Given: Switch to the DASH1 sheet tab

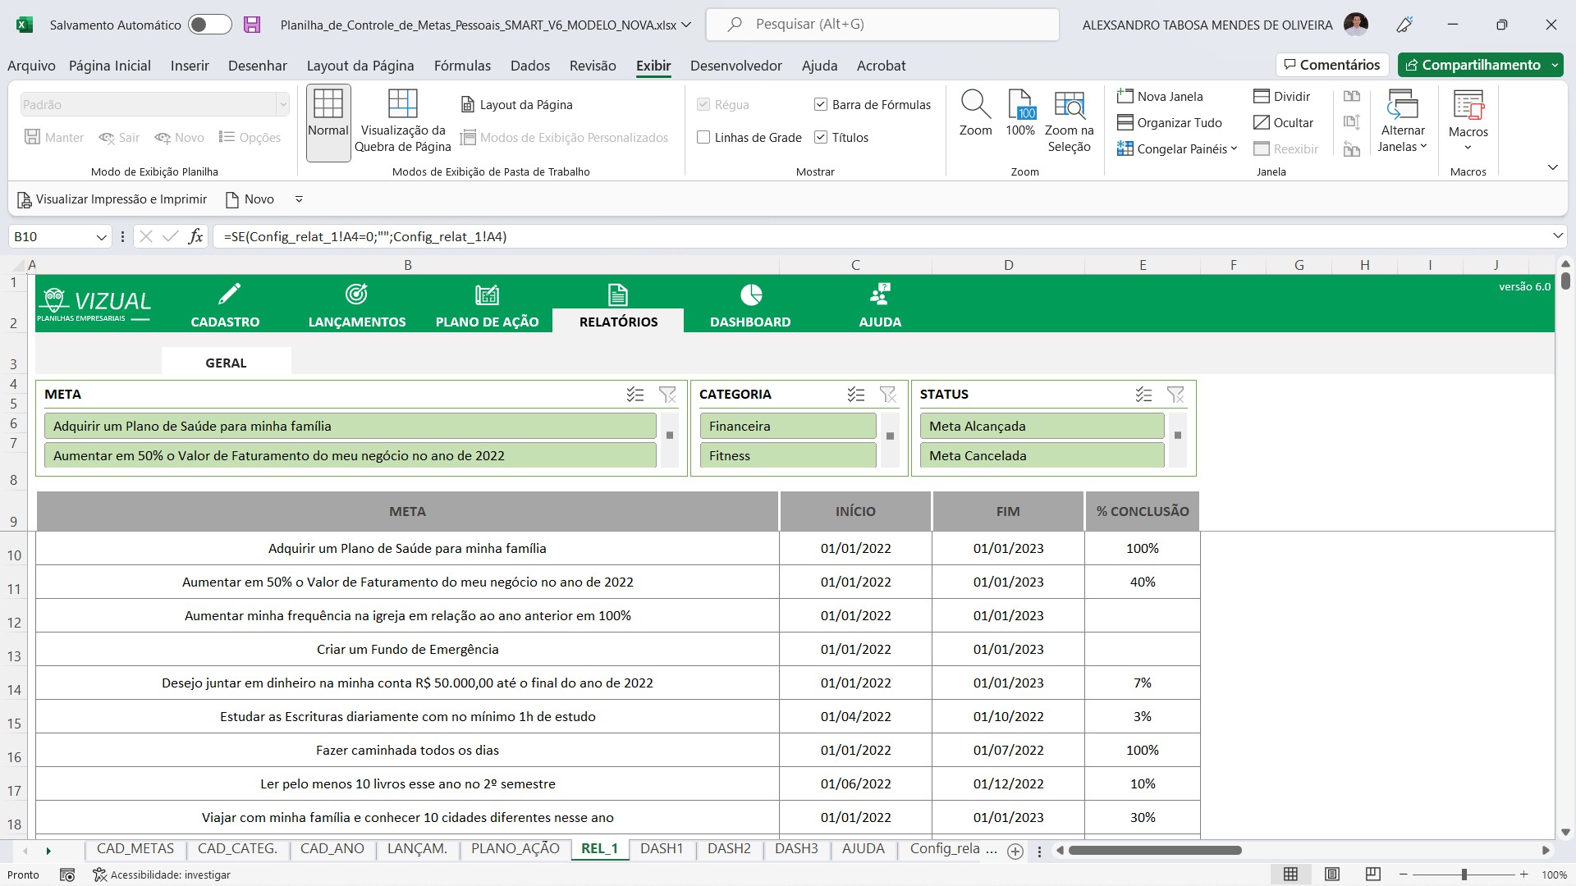Looking at the screenshot, I should 662,849.
